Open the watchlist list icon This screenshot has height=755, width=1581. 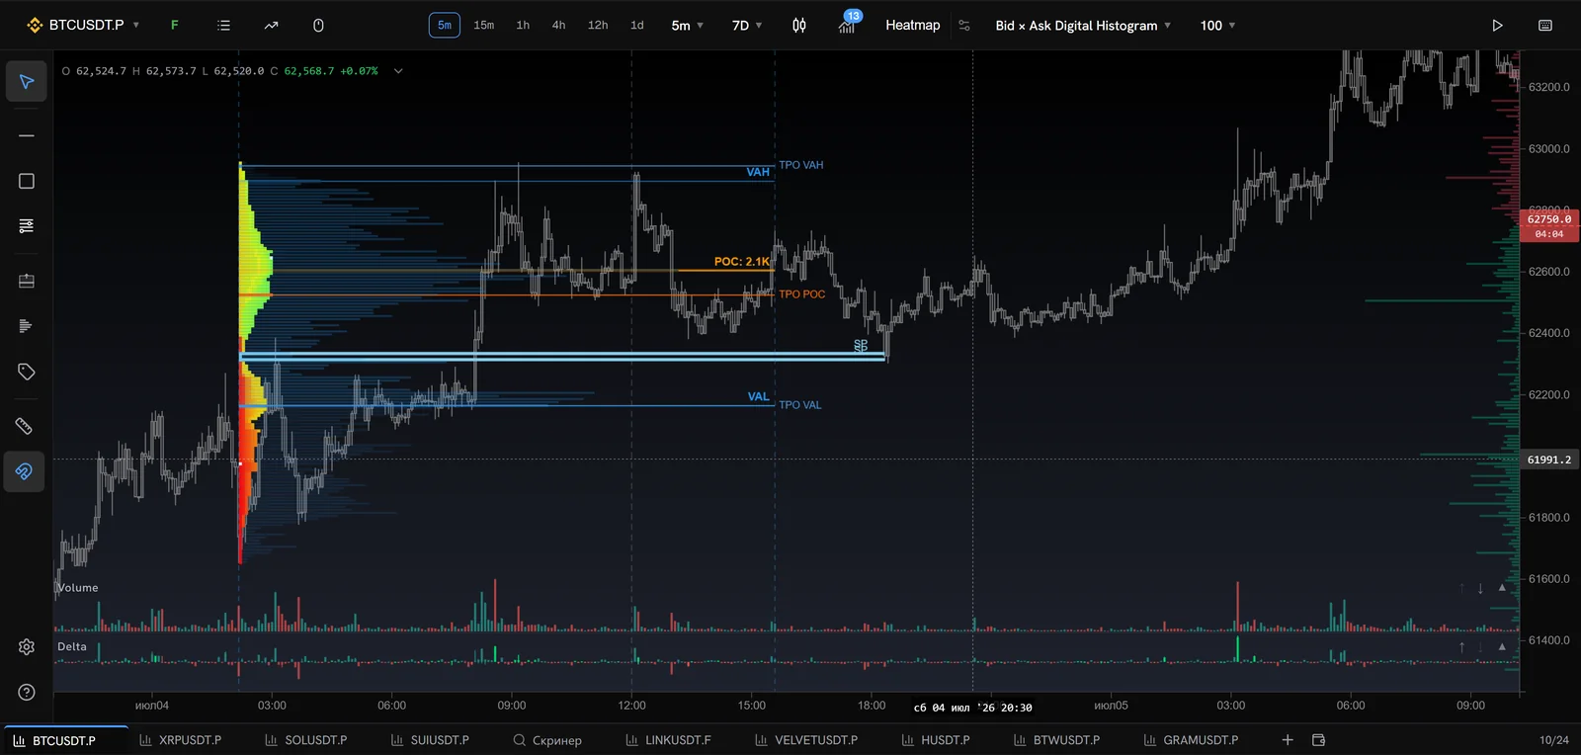(x=224, y=25)
